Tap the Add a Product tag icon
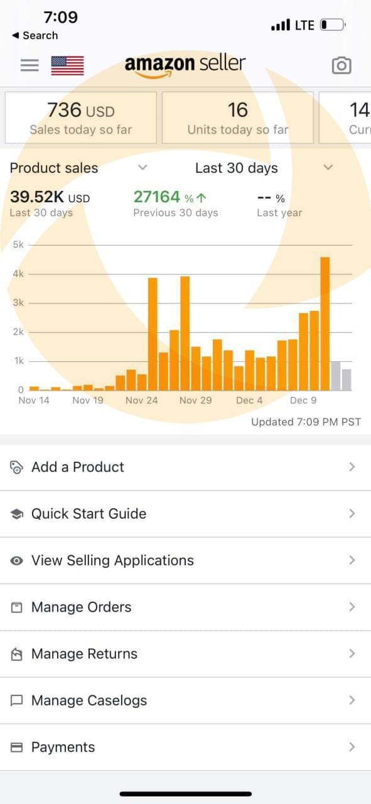Viewport: 371px width, 804px height. pos(17,467)
